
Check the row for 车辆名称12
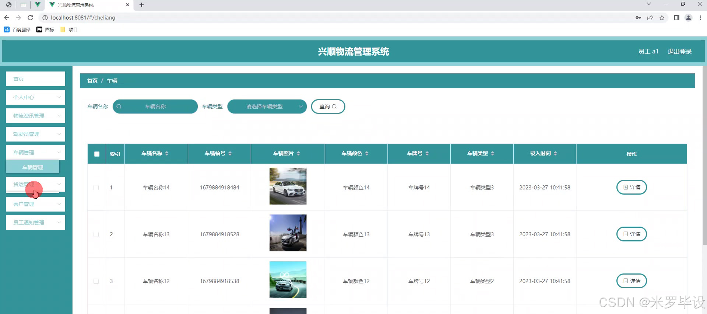(x=96, y=281)
